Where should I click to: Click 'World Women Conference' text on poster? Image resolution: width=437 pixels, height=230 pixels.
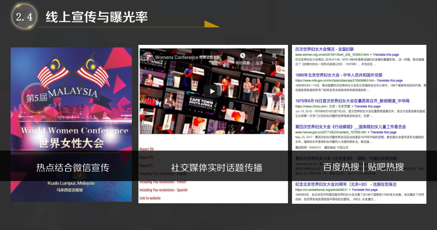(x=75, y=131)
